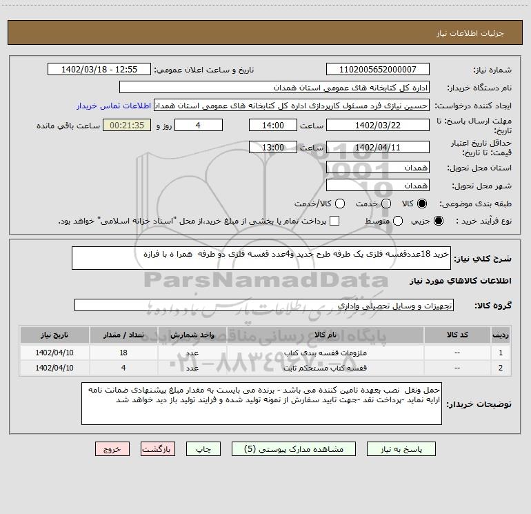531x514 pixels.
Task: Select row قفسه کتاب مستحکم ثابت
Action: click(x=265, y=368)
